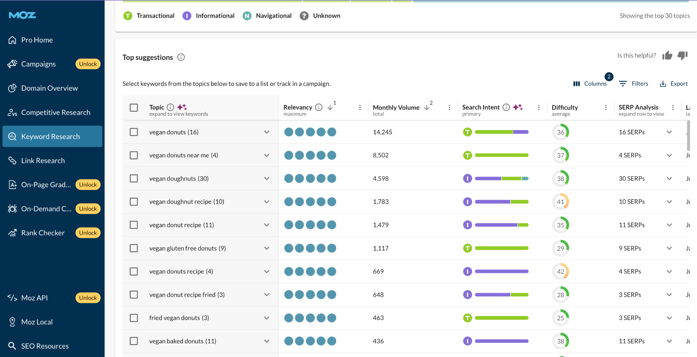Click the thumbs up helpful icon

tap(667, 55)
